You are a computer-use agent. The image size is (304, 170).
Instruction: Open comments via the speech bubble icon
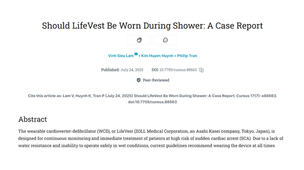pyautogui.click(x=165, y=40)
